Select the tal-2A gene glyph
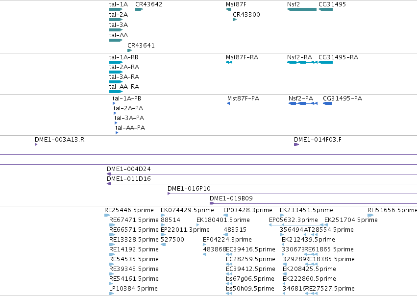The height and width of the screenshot is (296, 417). [x=116, y=20]
